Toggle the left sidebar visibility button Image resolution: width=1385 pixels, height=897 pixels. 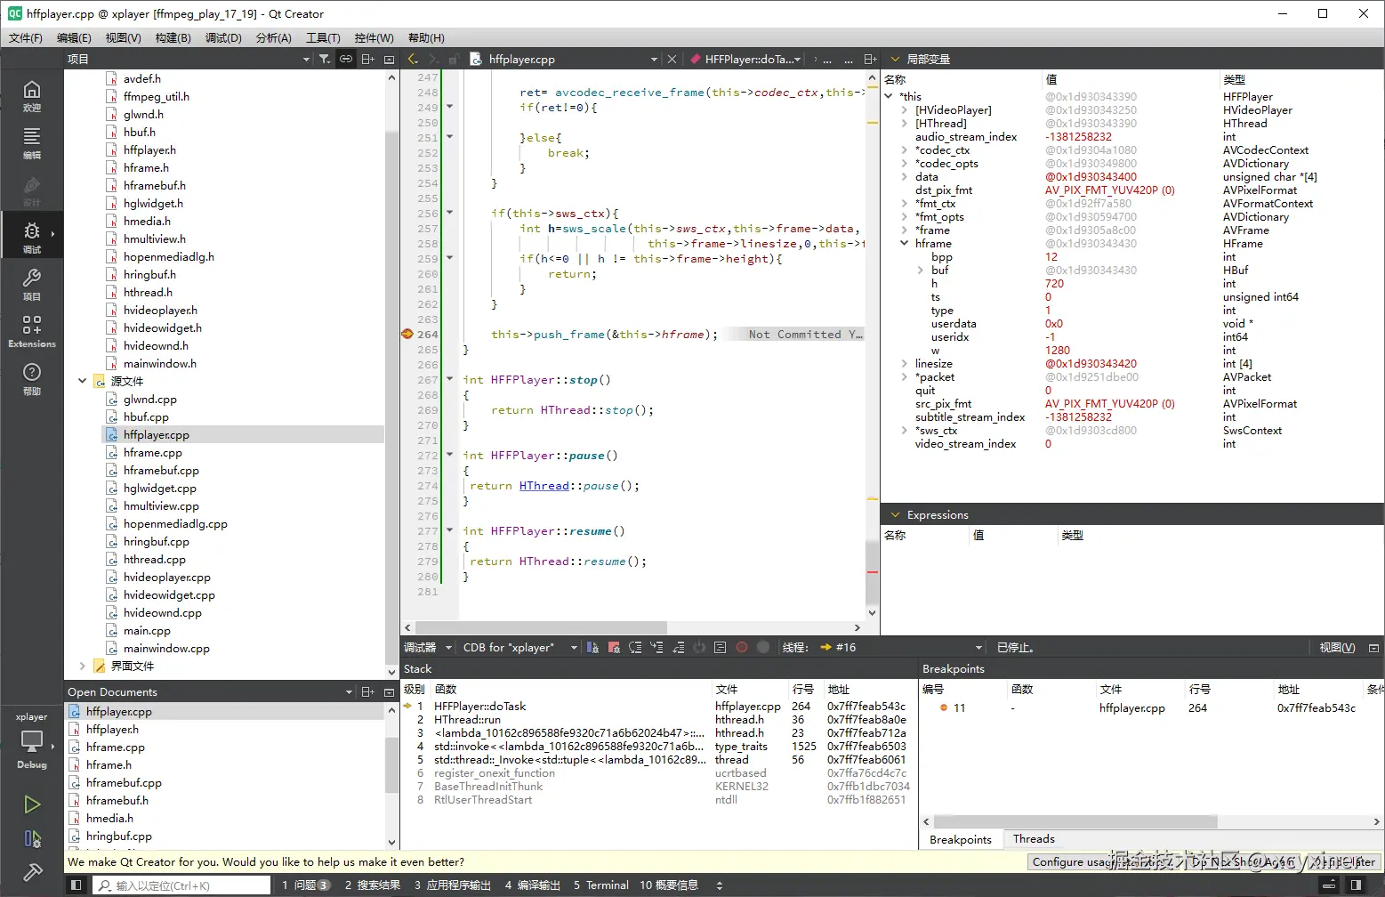[76, 885]
